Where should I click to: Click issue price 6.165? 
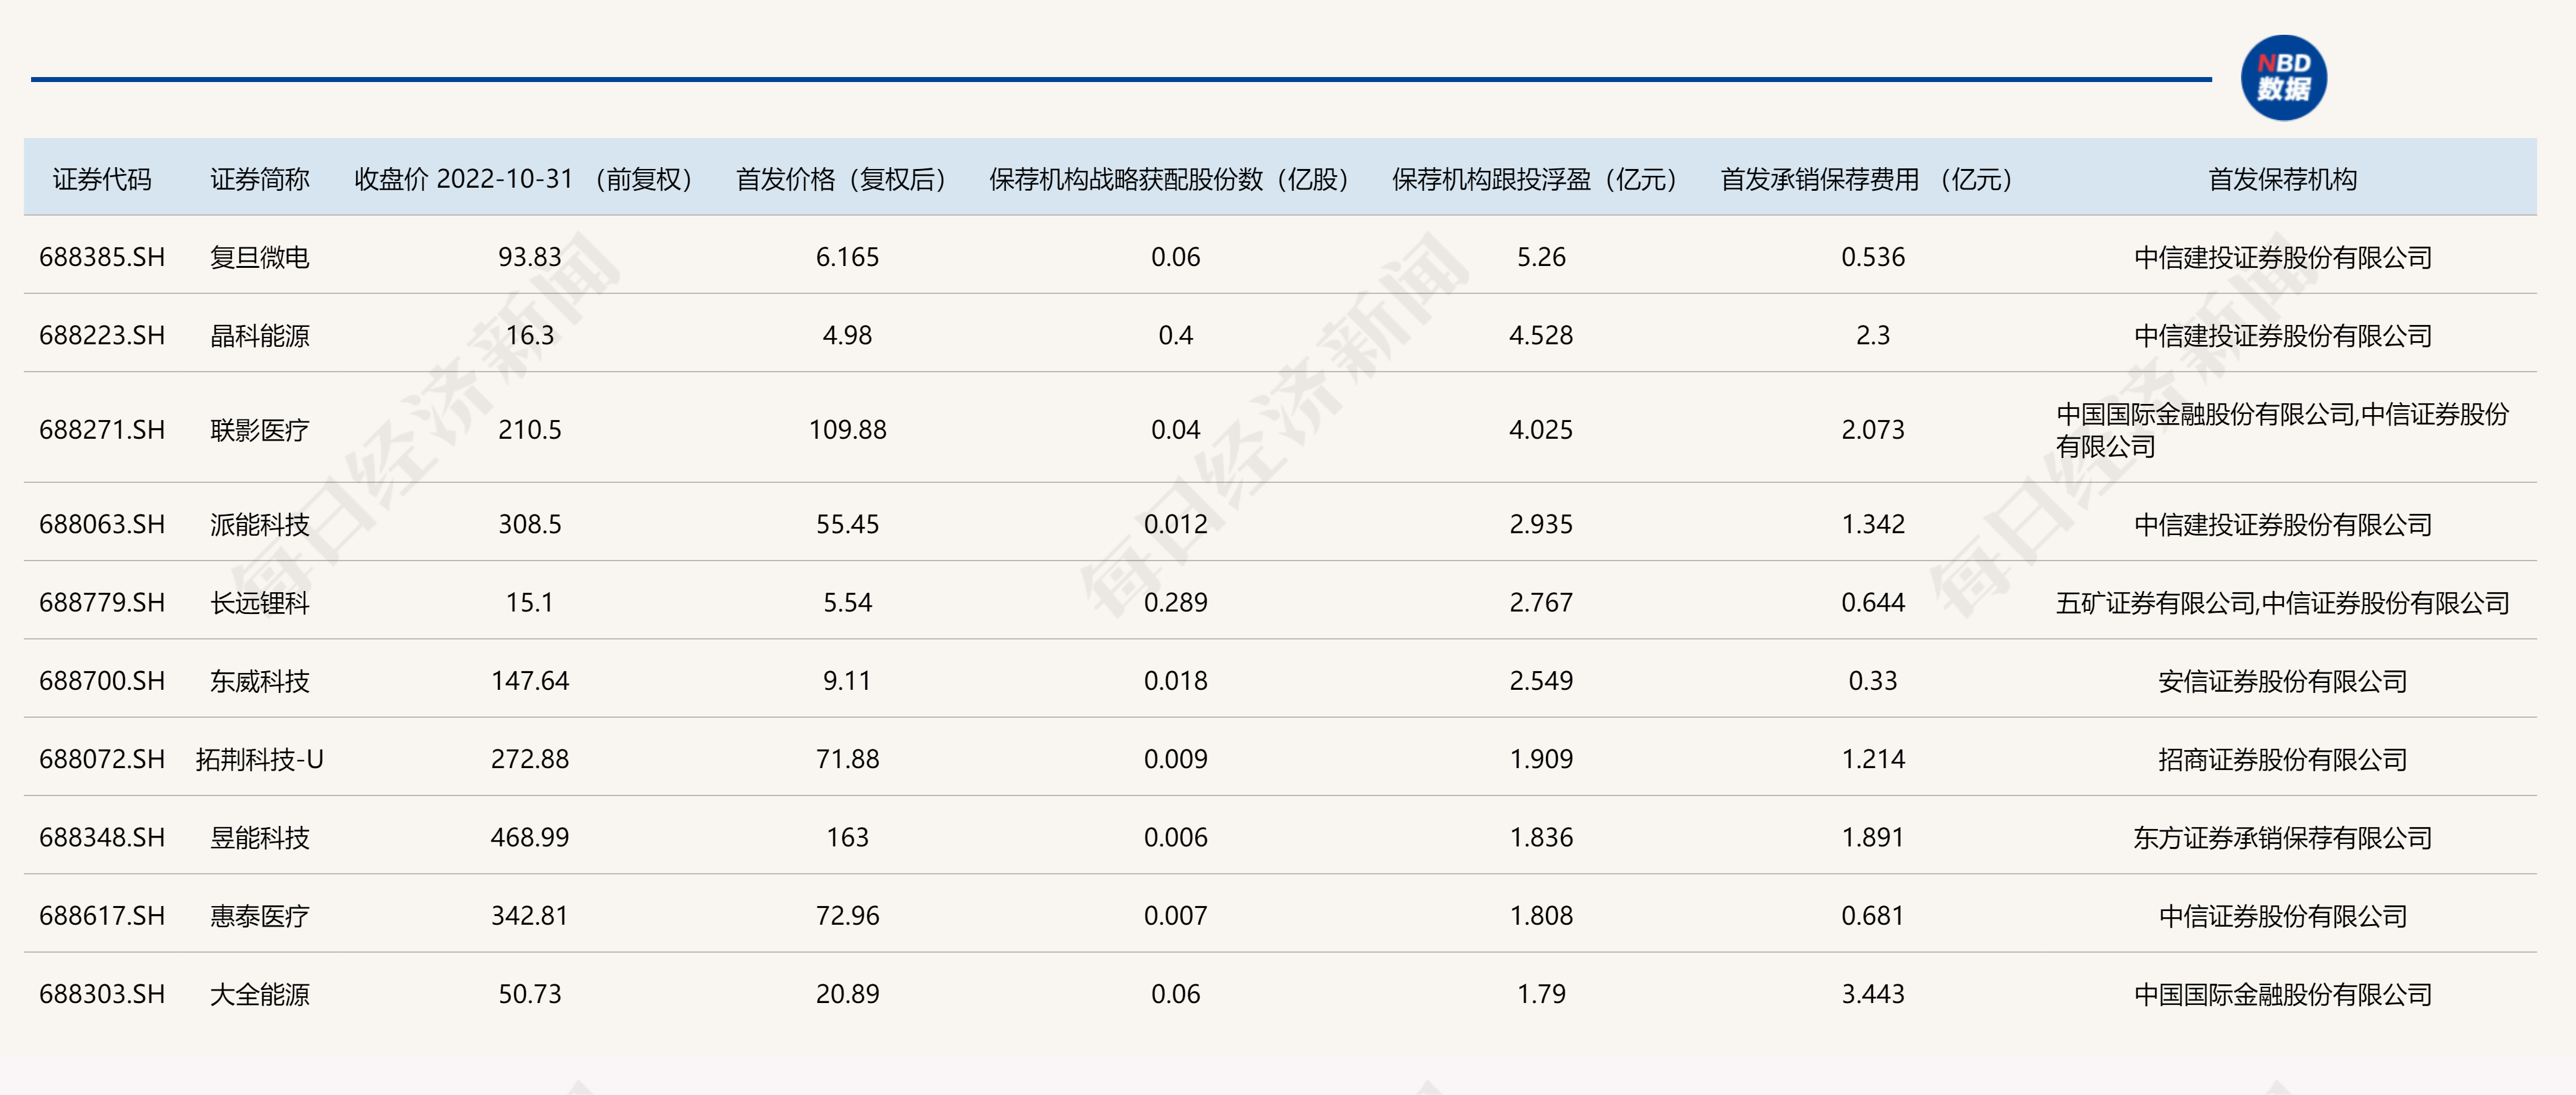click(x=847, y=257)
